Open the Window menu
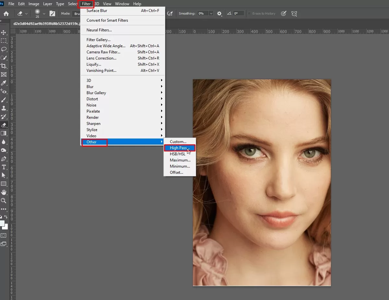The image size is (389, 300). [x=122, y=4]
